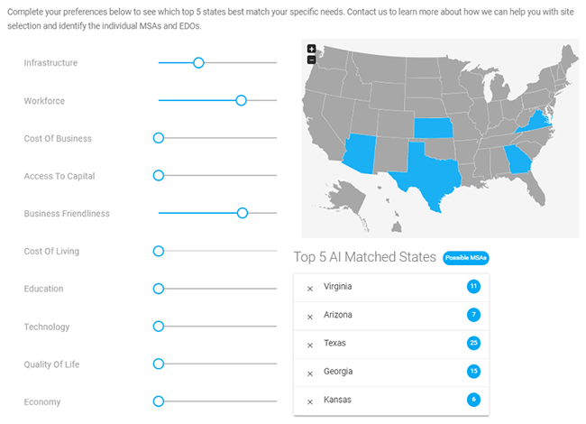Image resolution: width=586 pixels, height=424 pixels.
Task: Click Georgia's MSA count badge 15
Action: point(473,372)
